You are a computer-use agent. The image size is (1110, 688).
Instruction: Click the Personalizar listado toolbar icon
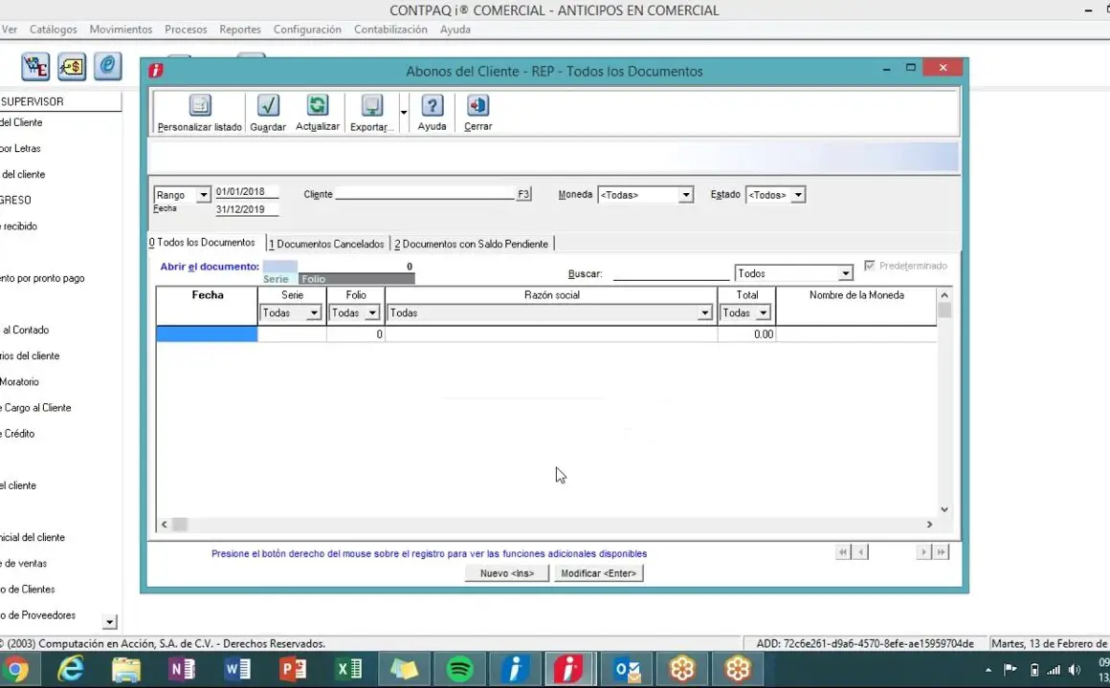pyautogui.click(x=200, y=105)
